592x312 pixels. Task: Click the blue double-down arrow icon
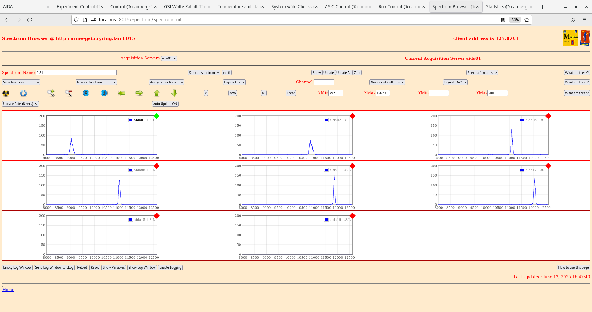pyautogui.click(x=86, y=93)
